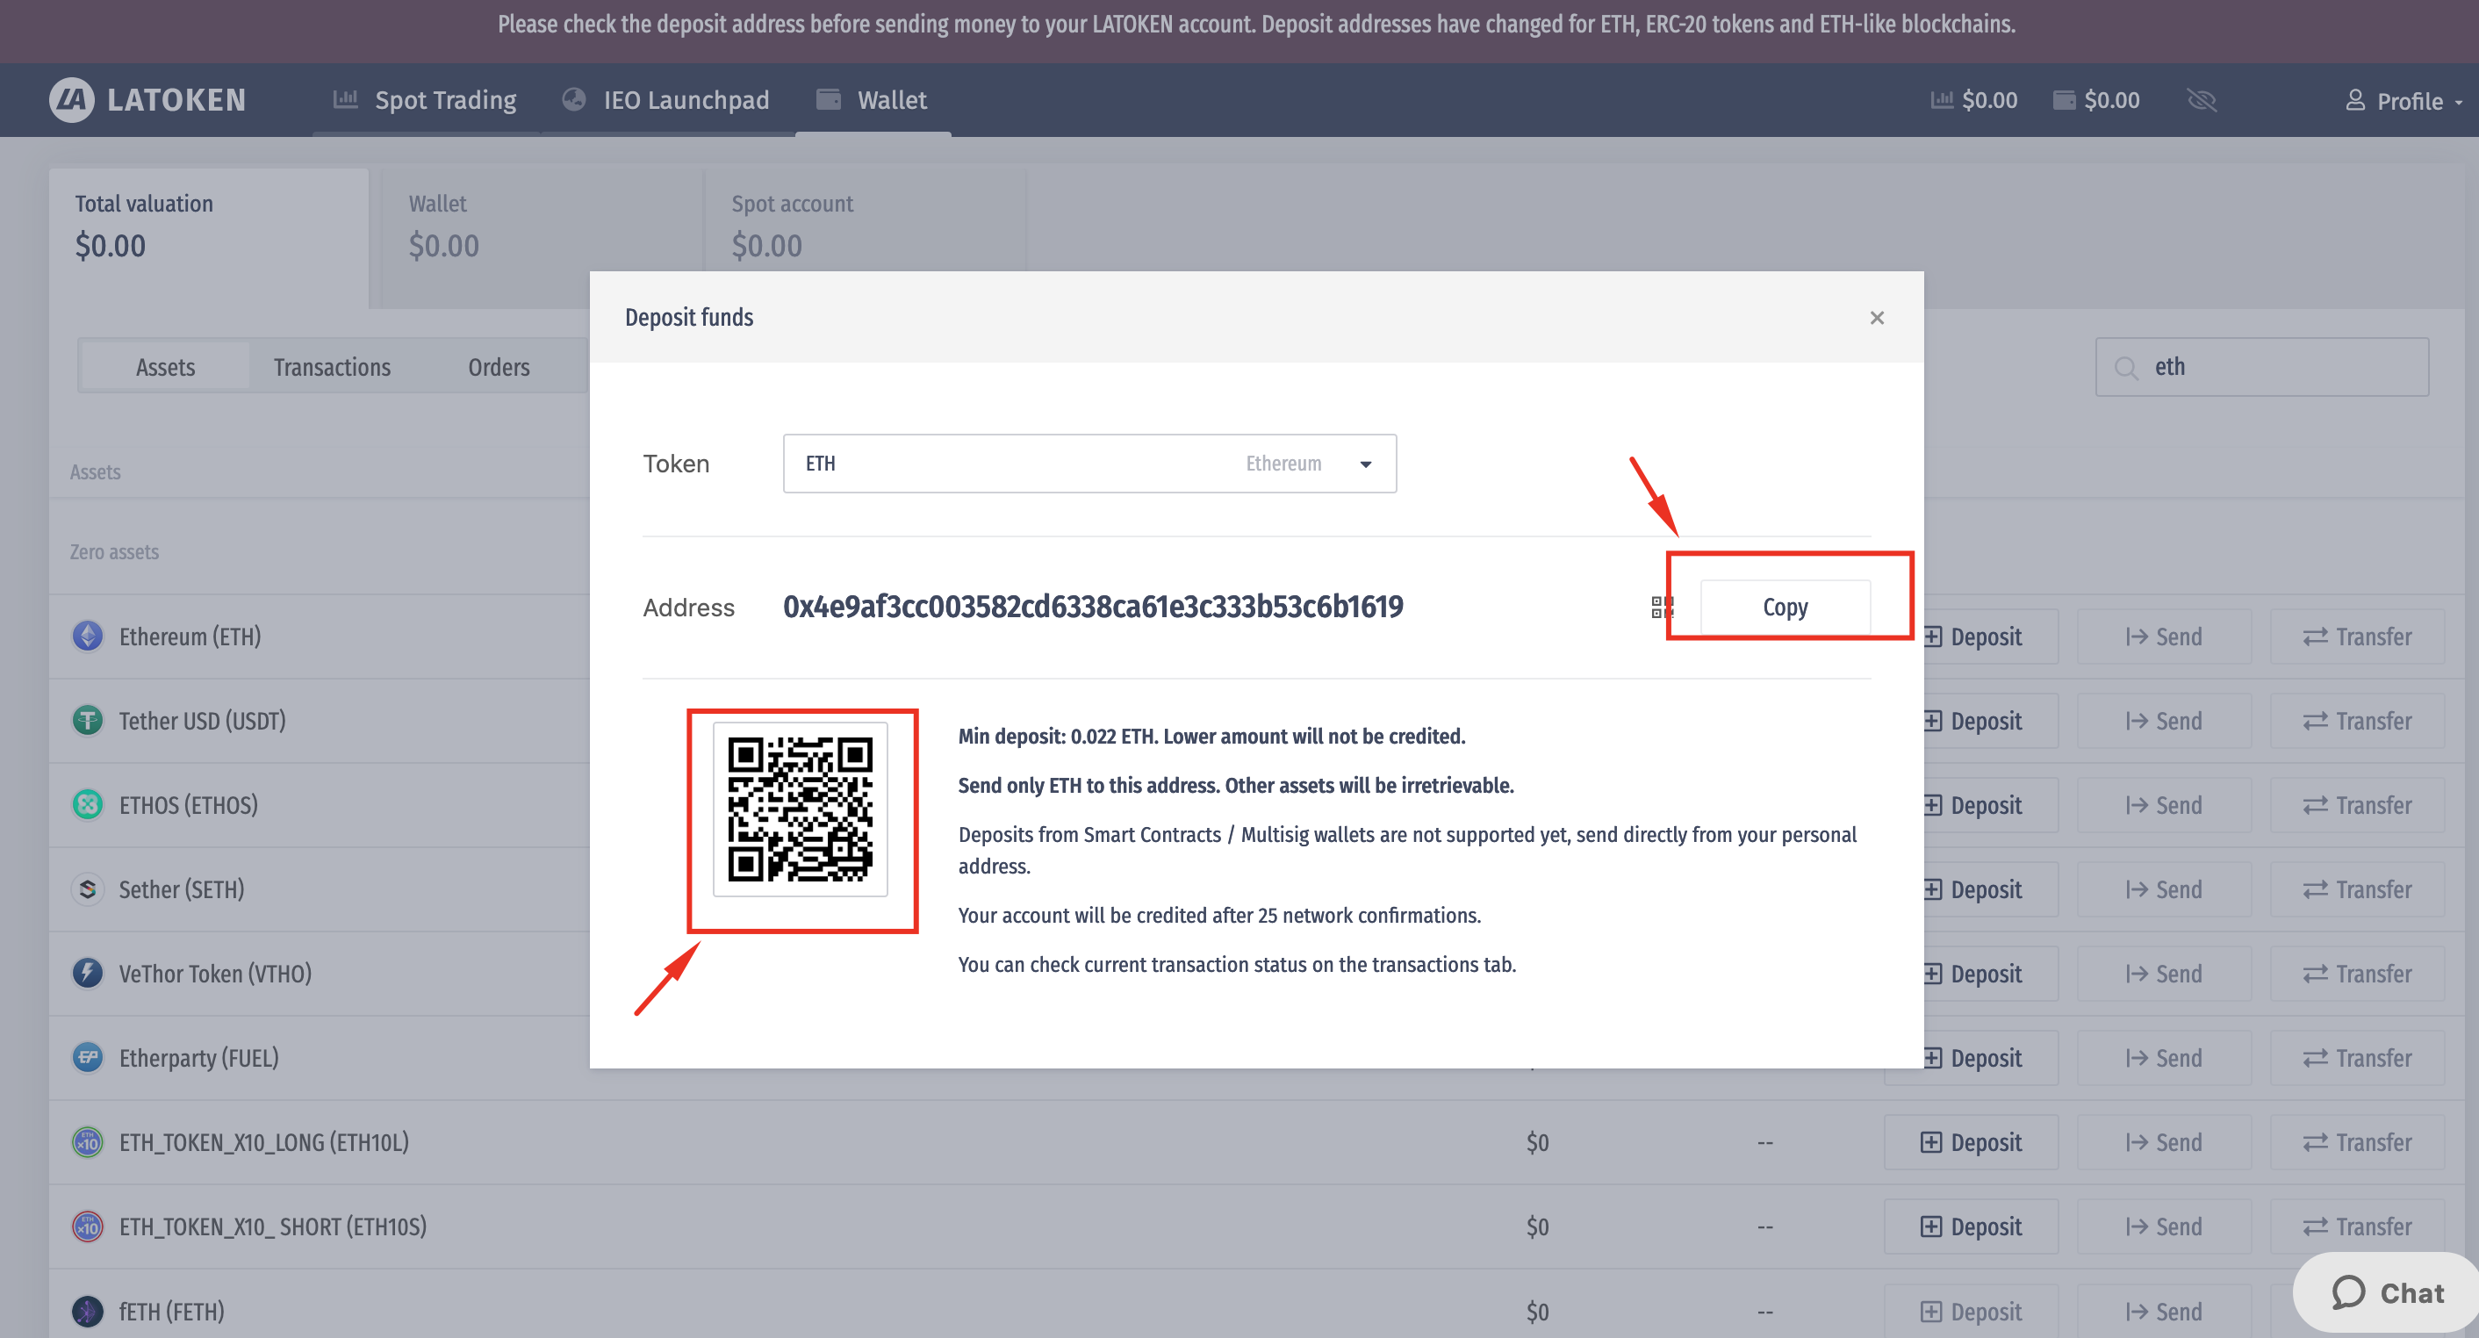Screen dimensions: 2479x1338
Task: Click the VeThor Token lightning icon
Action: (88, 973)
